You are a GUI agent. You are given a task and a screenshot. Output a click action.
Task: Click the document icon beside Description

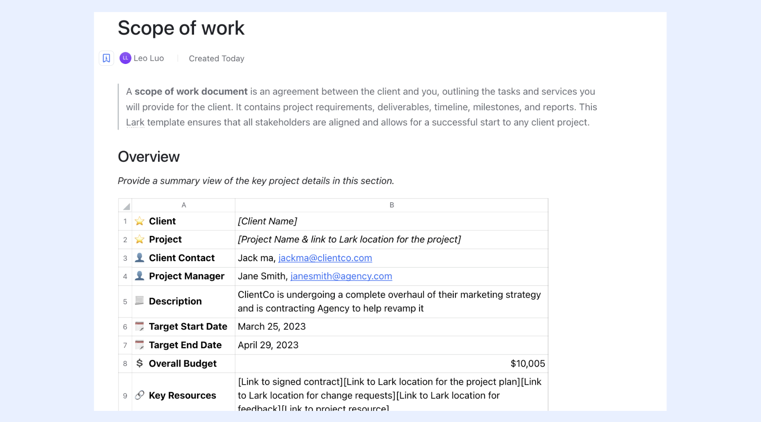point(139,301)
